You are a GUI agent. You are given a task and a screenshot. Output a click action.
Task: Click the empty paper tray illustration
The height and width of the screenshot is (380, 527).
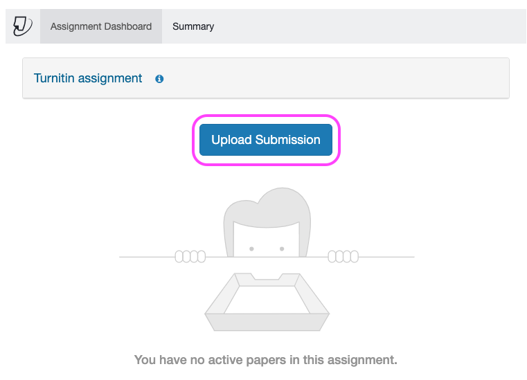pos(267,301)
